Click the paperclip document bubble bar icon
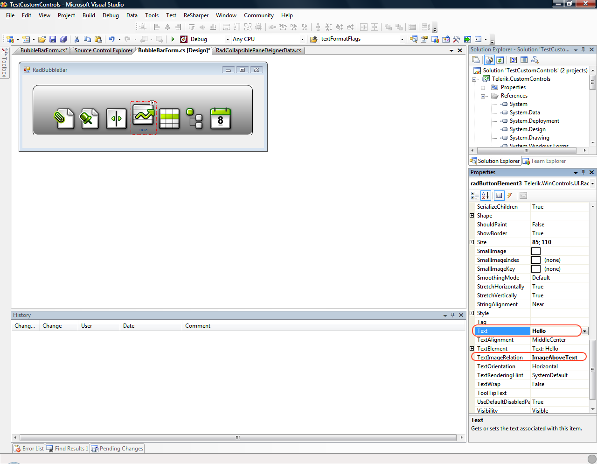Screen dimensions: 597x464 coord(64,119)
